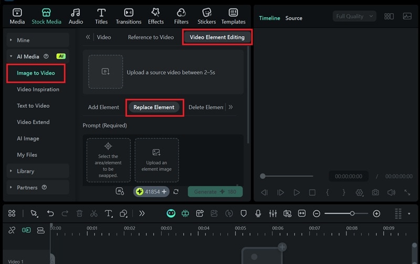Play the preview
420x264 pixels.
click(297, 192)
